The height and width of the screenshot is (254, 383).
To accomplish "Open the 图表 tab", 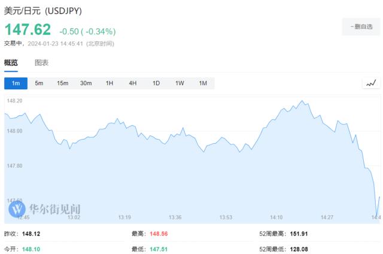I will 41,62.
